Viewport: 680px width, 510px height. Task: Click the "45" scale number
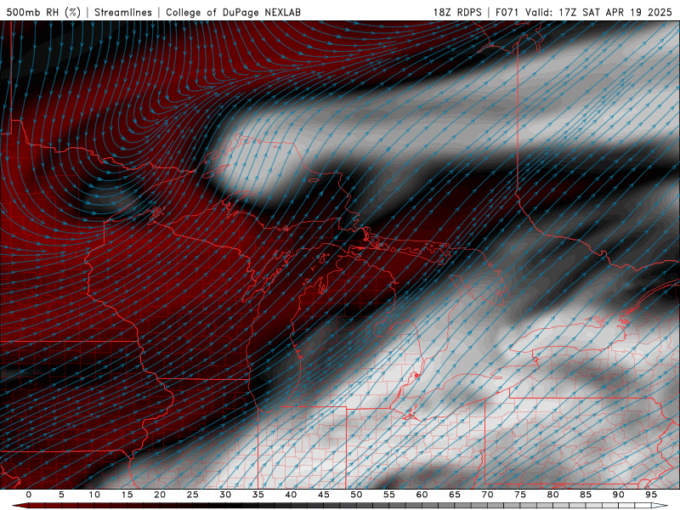pos(323,495)
